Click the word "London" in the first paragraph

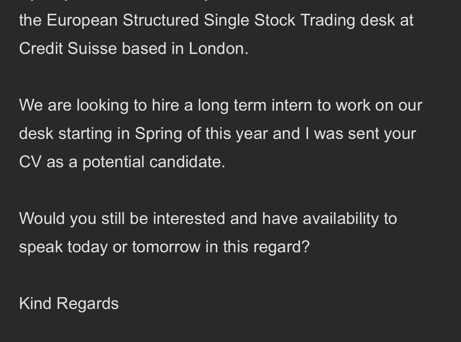[217, 48]
